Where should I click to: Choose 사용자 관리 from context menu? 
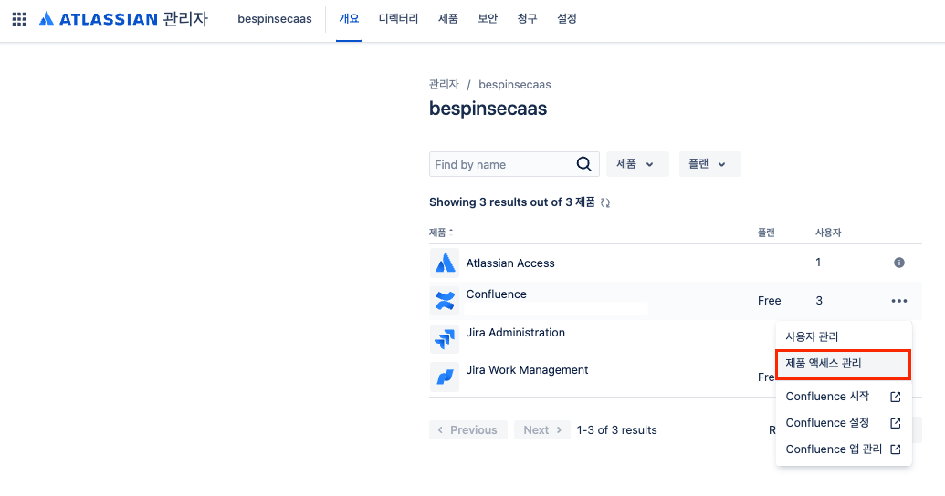(812, 337)
